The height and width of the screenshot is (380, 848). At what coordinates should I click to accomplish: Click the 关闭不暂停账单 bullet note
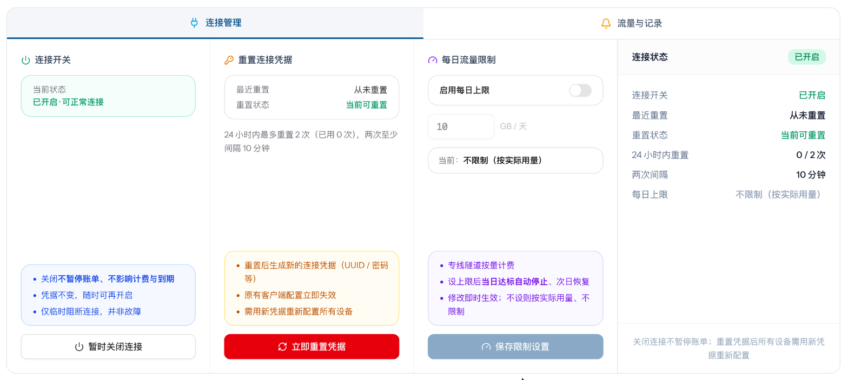click(108, 279)
